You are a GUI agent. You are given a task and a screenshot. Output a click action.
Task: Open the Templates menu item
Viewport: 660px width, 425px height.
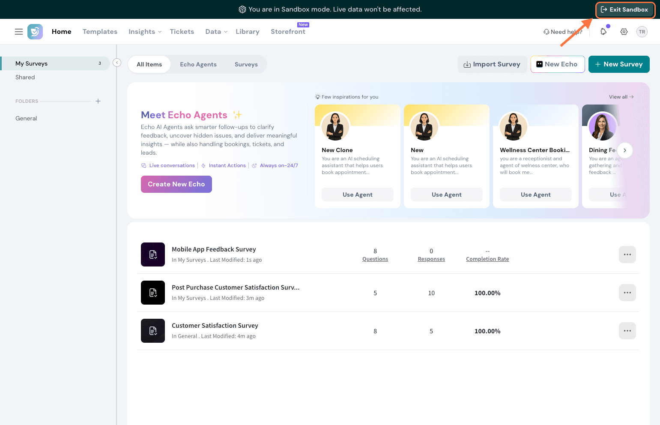tap(100, 32)
